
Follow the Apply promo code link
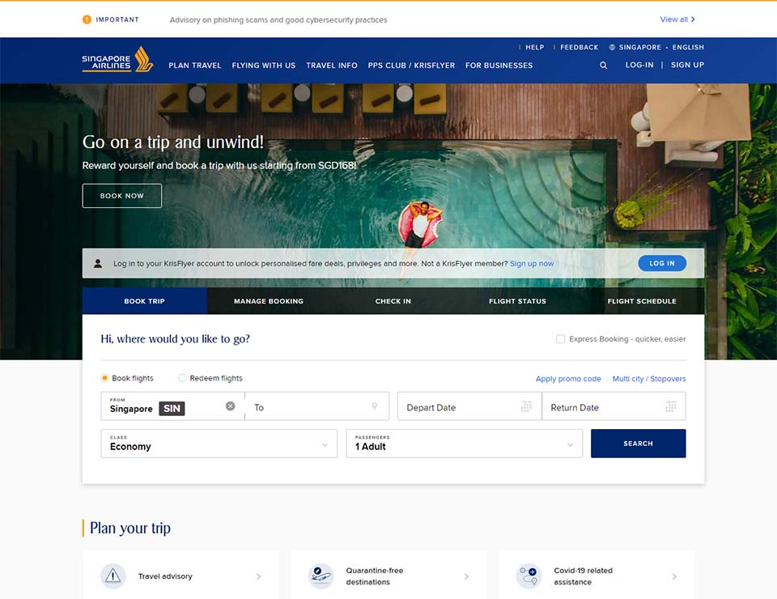[x=568, y=379]
